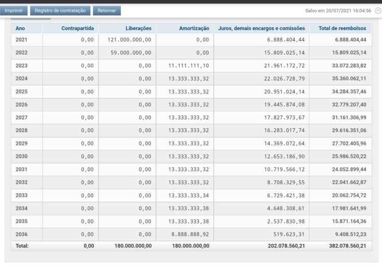
Task: Select juros value 519.623,31
Action: click(x=289, y=234)
